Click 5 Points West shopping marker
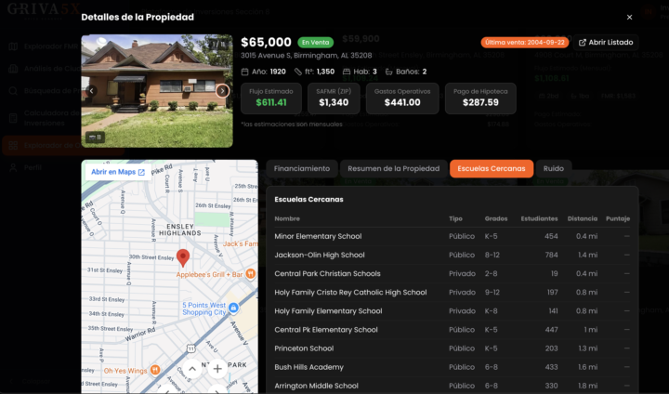The width and height of the screenshot is (669, 394). pyautogui.click(x=233, y=308)
